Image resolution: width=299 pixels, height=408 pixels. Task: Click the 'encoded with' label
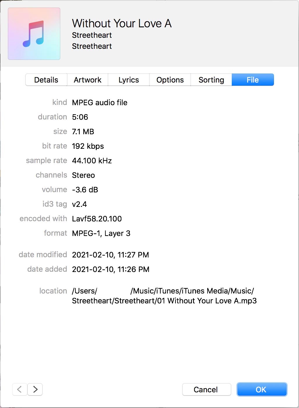43,219
